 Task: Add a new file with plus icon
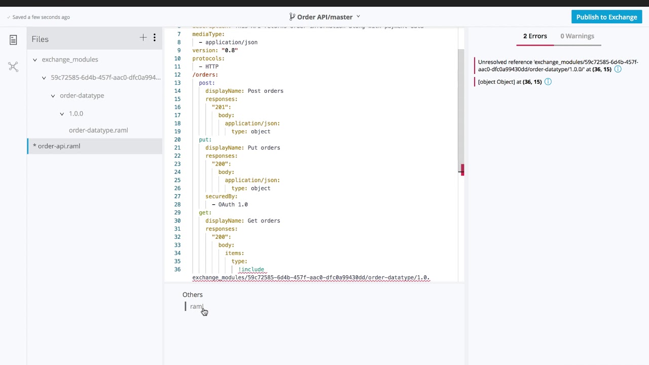tap(143, 38)
